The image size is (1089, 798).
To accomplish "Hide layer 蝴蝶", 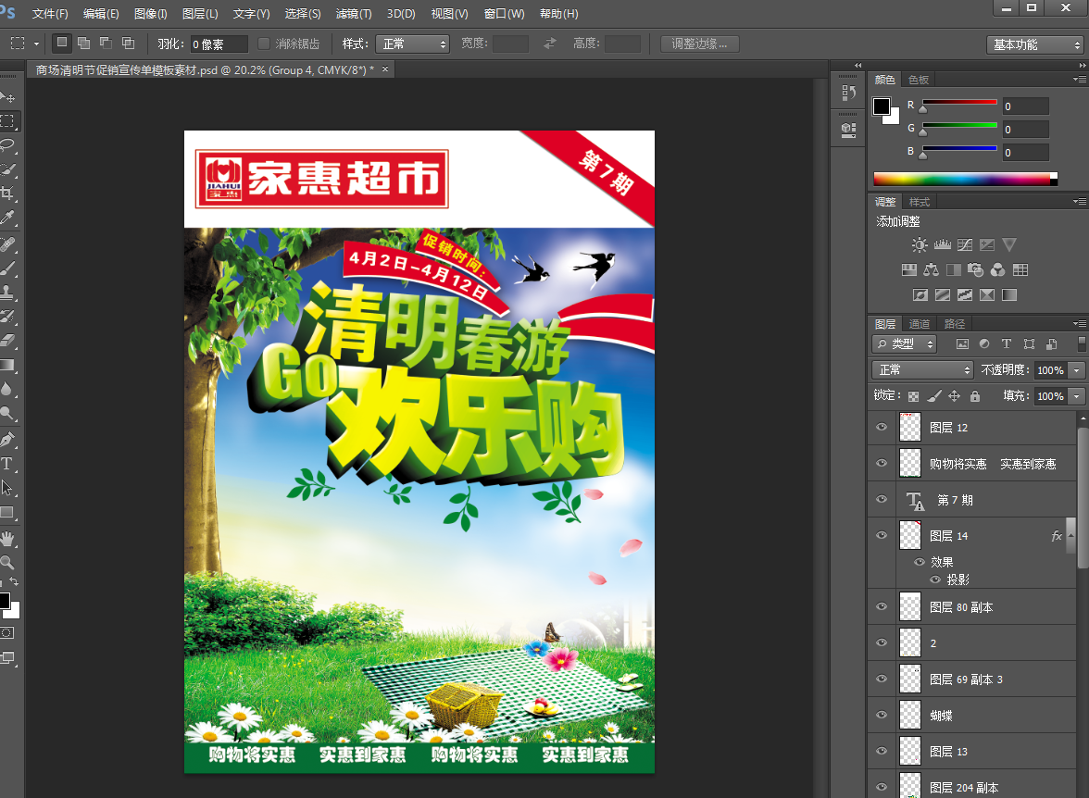I will [882, 716].
